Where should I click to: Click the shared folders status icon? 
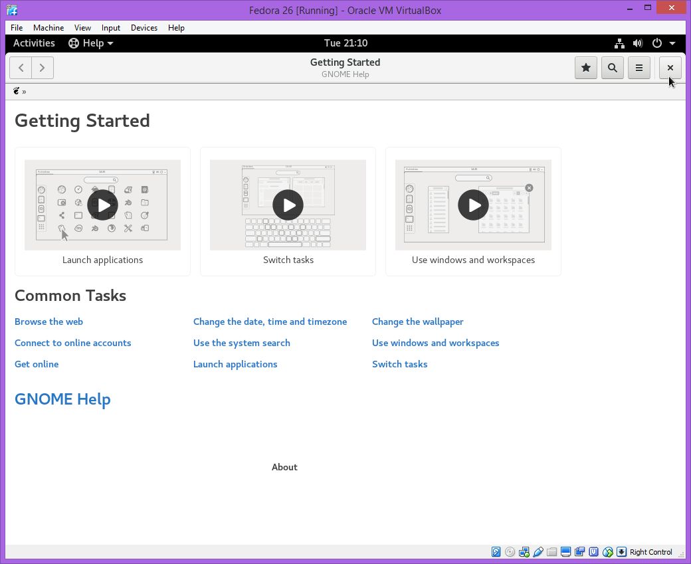pyautogui.click(x=551, y=551)
